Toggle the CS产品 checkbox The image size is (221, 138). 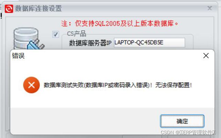pyautogui.click(x=56, y=34)
